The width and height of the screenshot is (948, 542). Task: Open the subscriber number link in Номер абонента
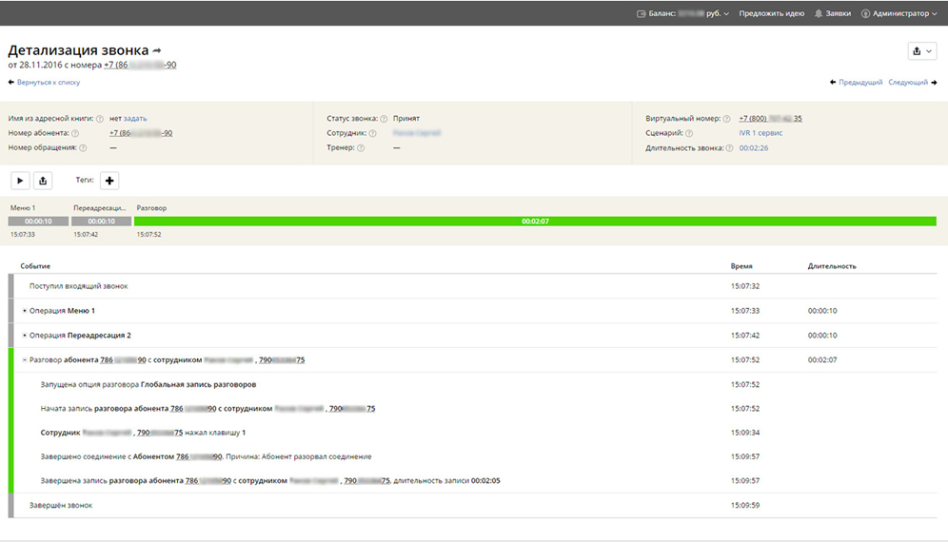141,133
